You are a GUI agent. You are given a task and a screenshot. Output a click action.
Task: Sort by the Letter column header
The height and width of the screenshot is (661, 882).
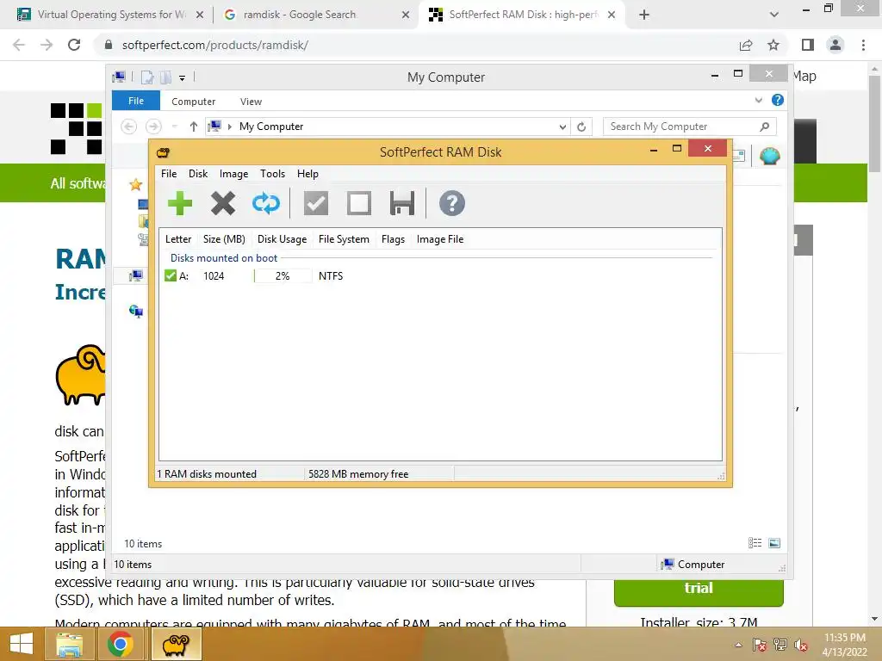click(178, 239)
